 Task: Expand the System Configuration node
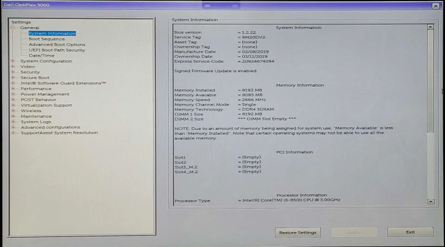[x=12, y=61]
